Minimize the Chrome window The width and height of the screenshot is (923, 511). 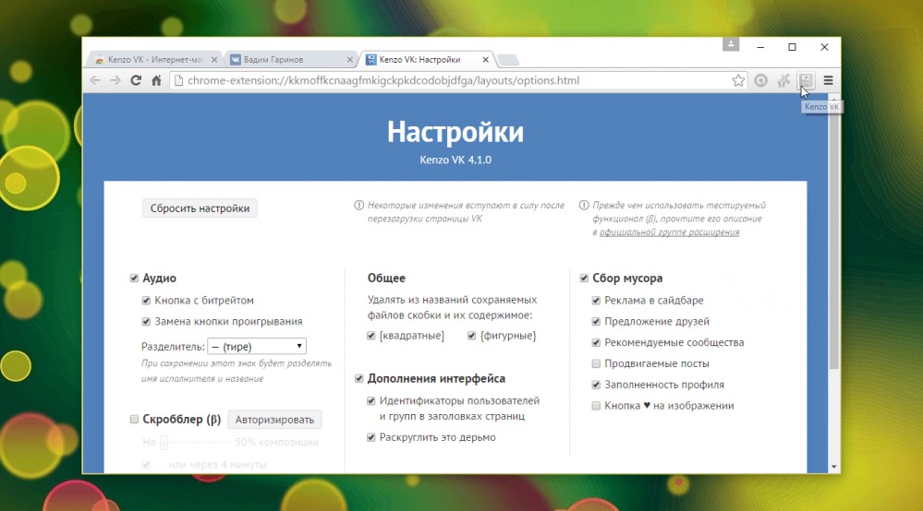[x=760, y=47]
